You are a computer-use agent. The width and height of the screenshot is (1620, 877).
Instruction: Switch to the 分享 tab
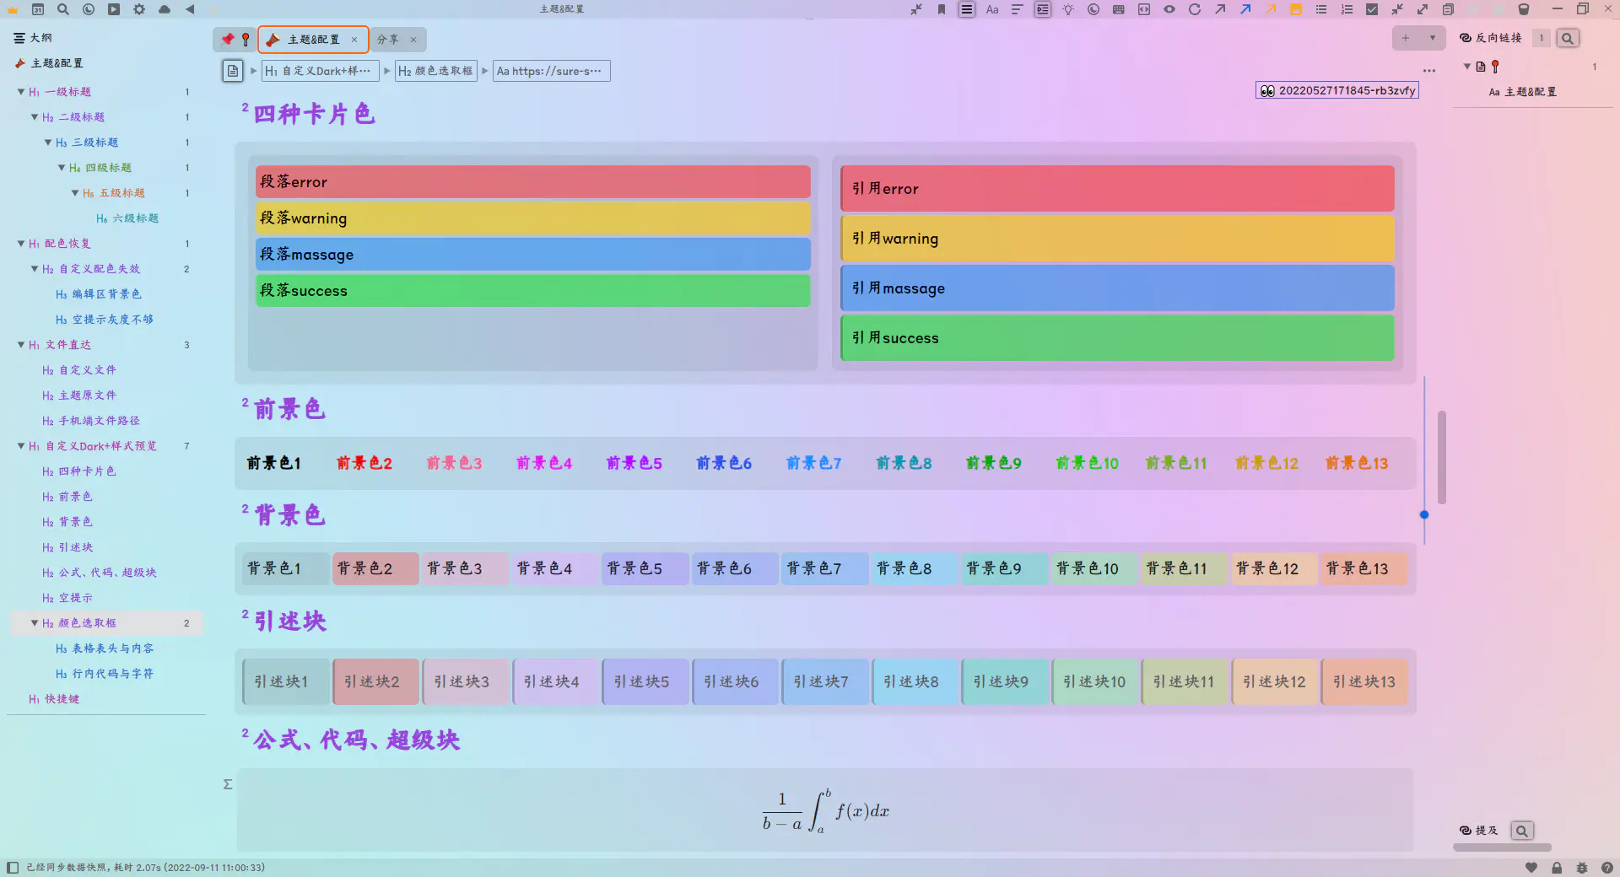click(388, 40)
